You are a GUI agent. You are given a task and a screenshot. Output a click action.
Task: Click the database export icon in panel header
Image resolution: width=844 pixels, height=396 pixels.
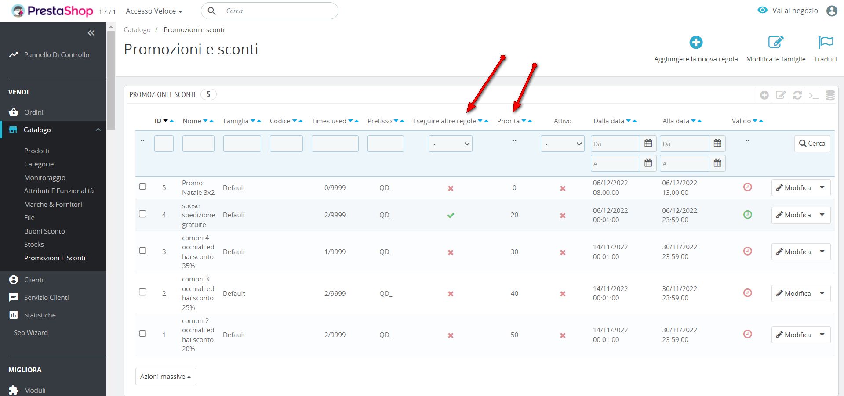(x=830, y=95)
